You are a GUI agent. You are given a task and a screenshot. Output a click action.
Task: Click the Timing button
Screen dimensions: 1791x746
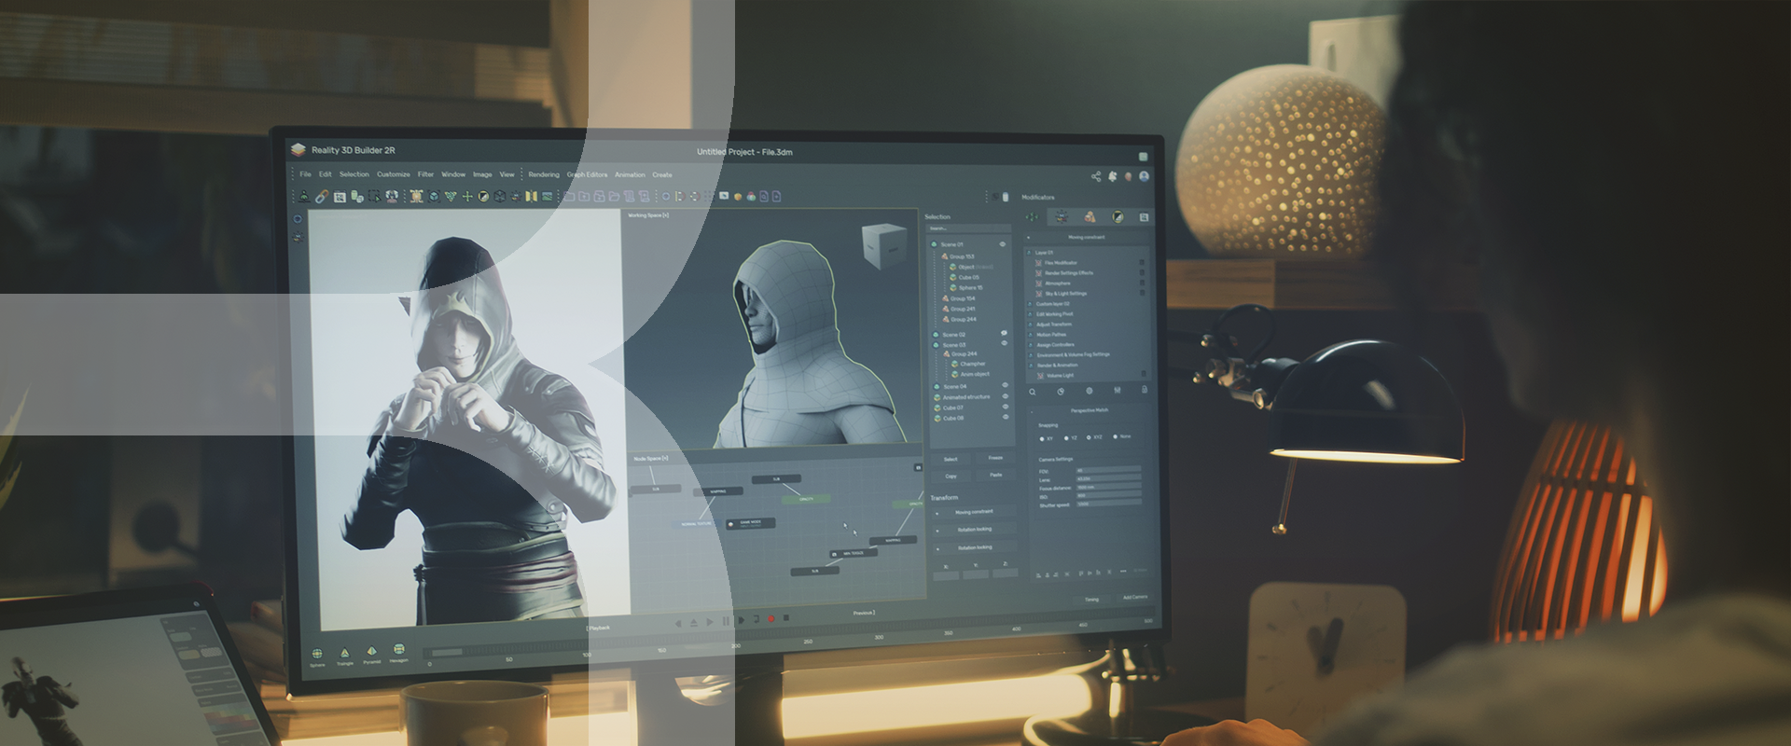pos(1091,600)
